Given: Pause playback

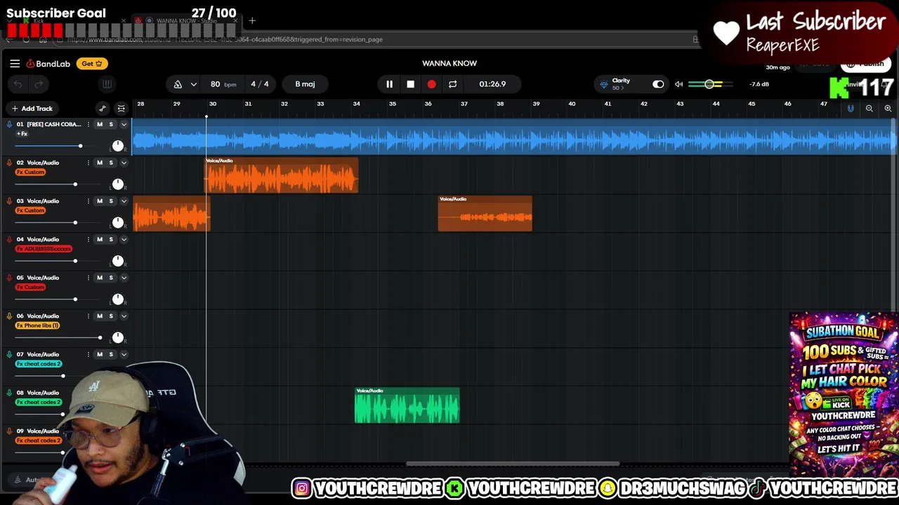Looking at the screenshot, I should (x=389, y=84).
